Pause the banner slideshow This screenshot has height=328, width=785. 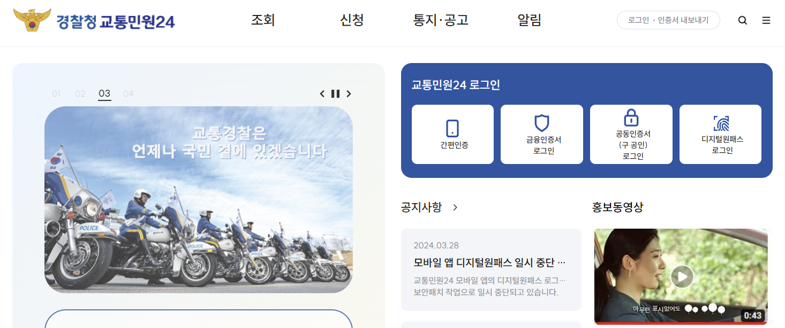335,94
